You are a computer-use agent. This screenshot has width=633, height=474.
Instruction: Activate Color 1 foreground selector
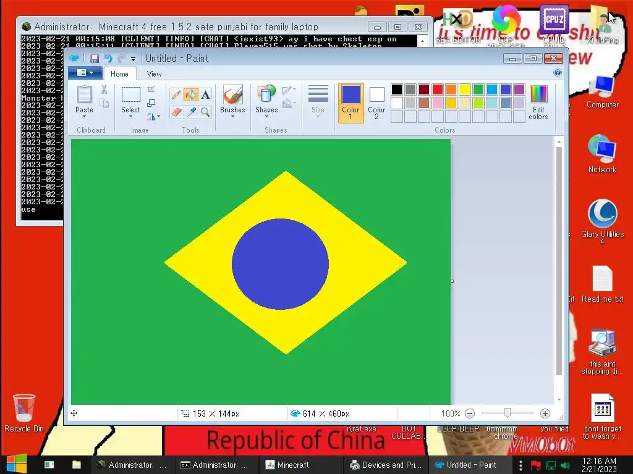click(x=350, y=103)
